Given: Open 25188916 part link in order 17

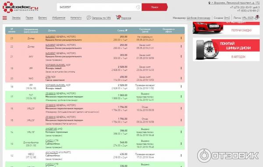Looking at the screenshot, I should pyautogui.click(x=50, y=94).
